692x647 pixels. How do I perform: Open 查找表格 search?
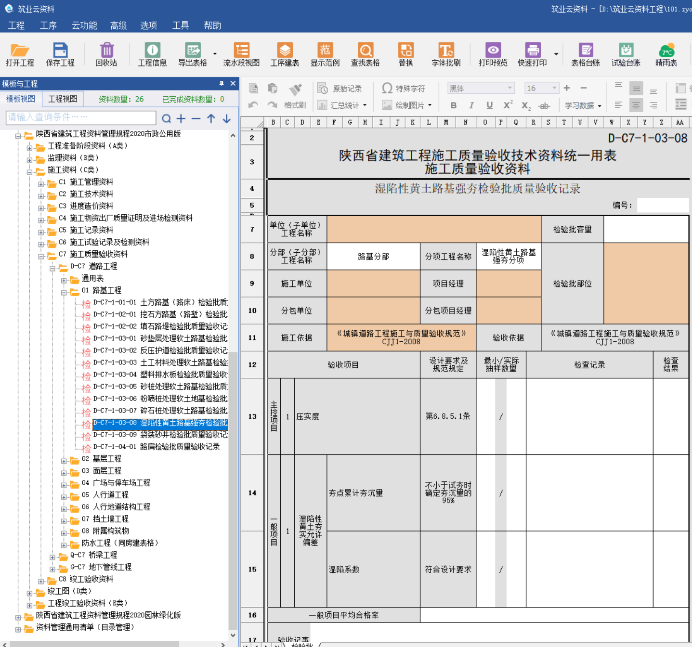(x=366, y=54)
